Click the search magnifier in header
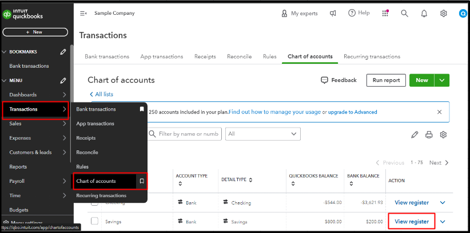This screenshot has width=470, height=233. click(405, 14)
